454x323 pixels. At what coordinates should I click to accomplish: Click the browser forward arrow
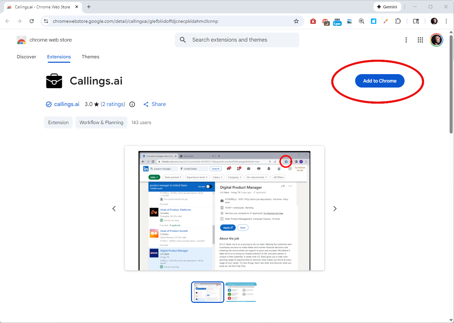pyautogui.click(x=20, y=21)
